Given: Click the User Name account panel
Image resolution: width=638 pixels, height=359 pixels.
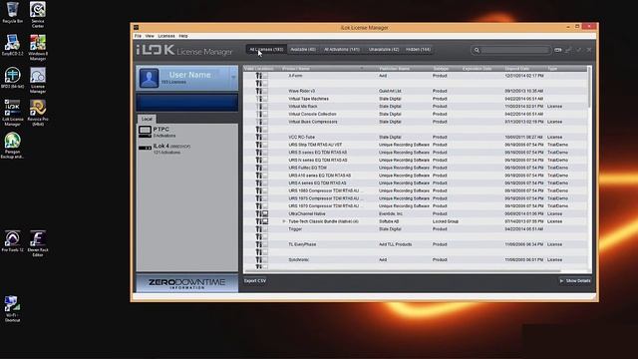Looking at the screenshot, I should click(x=187, y=78).
